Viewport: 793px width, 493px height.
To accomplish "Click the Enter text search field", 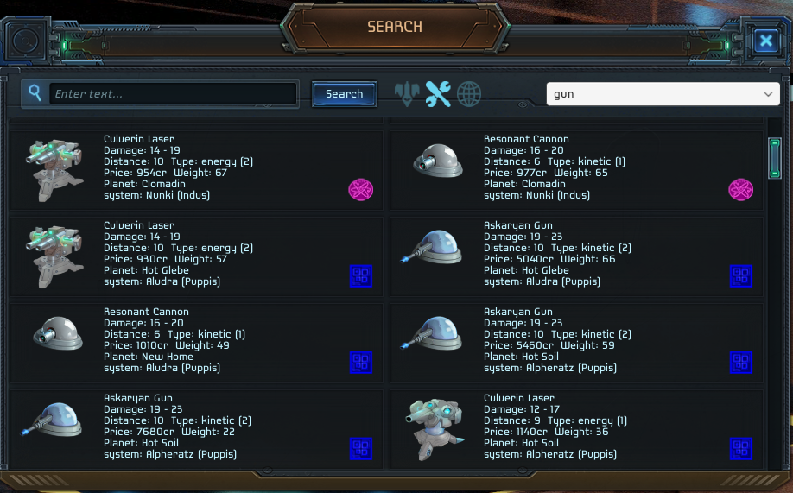I will (173, 94).
